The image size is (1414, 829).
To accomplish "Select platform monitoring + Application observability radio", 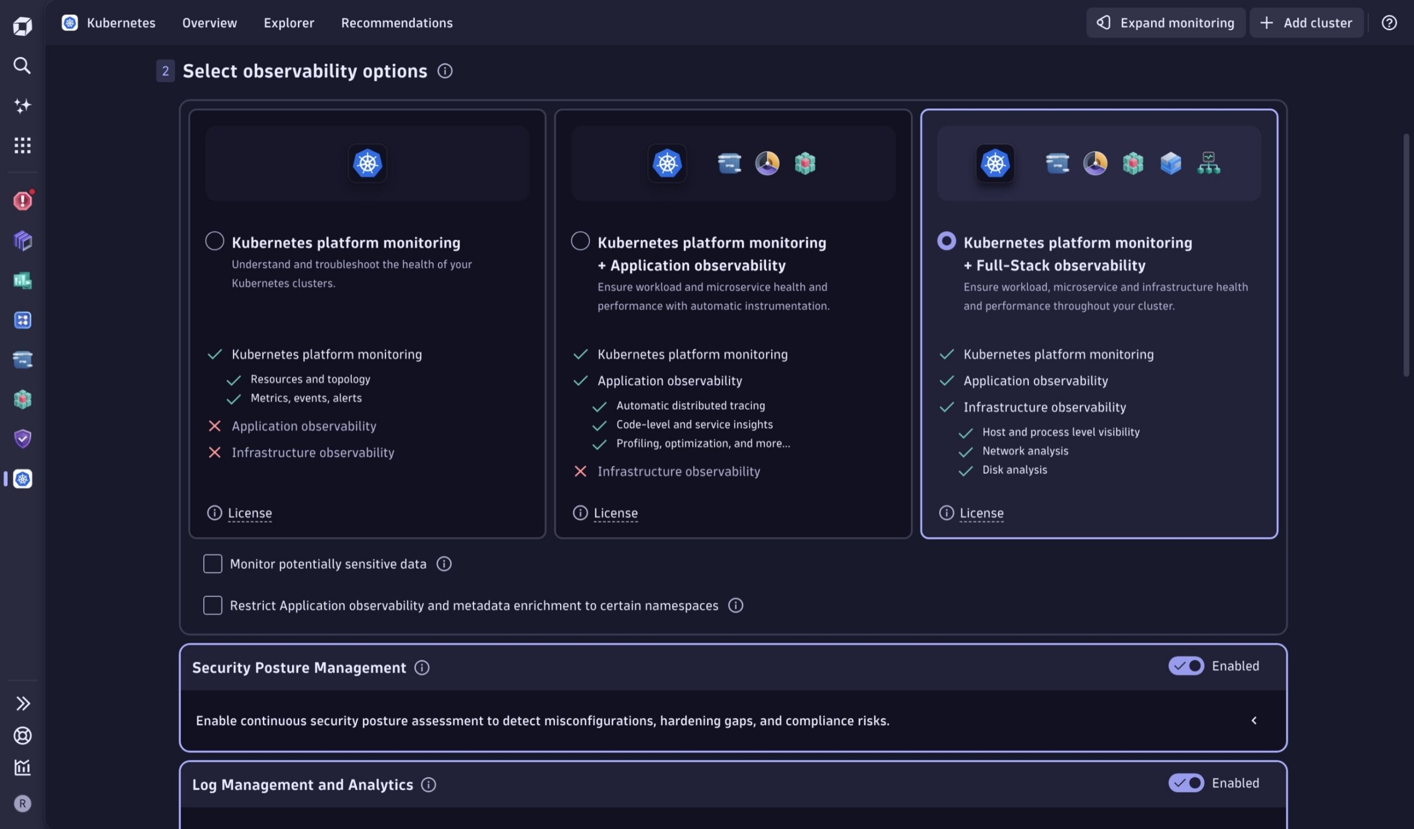I will coord(580,241).
